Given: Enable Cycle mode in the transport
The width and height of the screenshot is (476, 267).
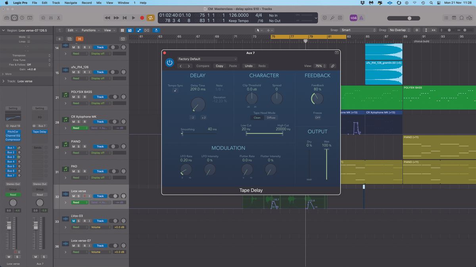Looking at the screenshot, I should click(151, 17).
